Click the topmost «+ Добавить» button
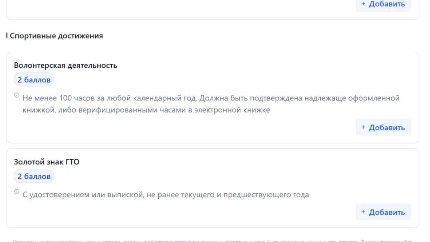Screen dimensions: 430x242 [x=383, y=4]
